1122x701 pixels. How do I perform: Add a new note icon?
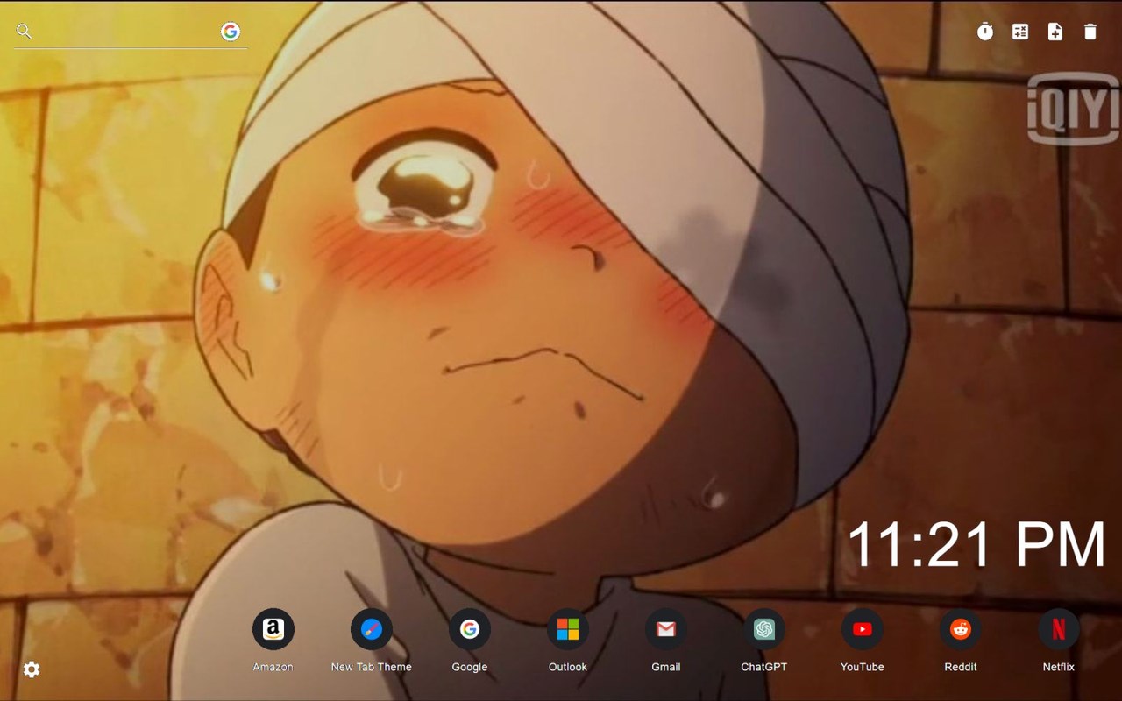click(x=1055, y=32)
